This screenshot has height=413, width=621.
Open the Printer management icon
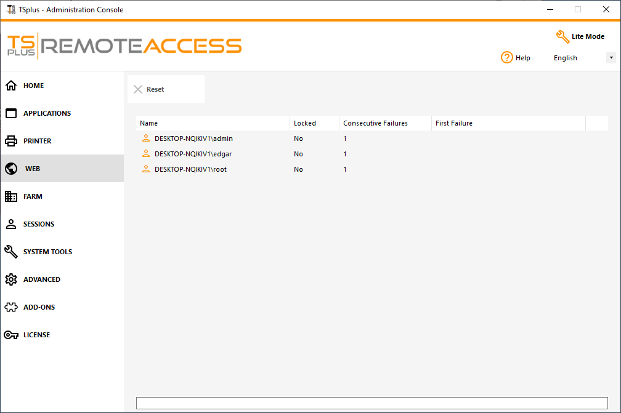[10, 140]
